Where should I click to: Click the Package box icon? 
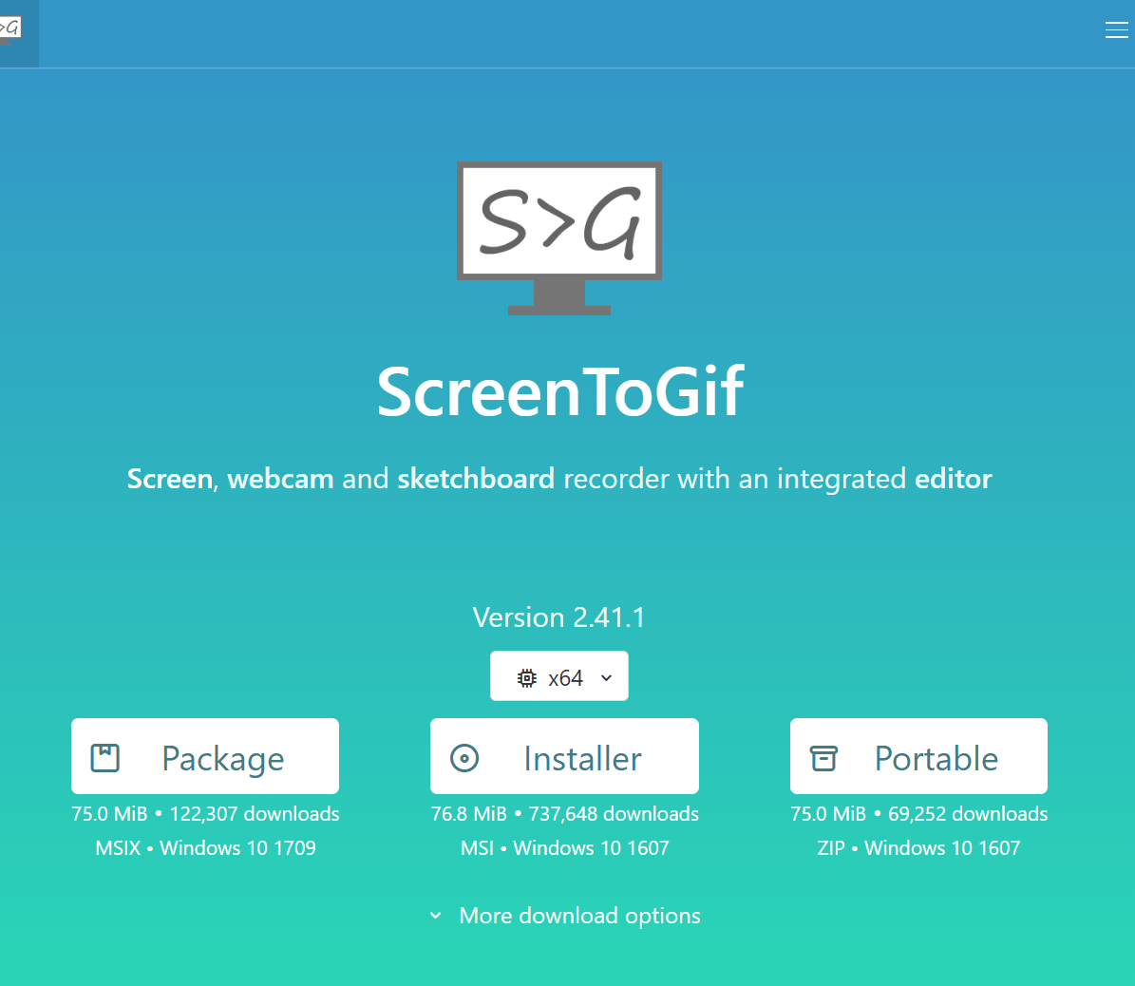[x=105, y=758]
